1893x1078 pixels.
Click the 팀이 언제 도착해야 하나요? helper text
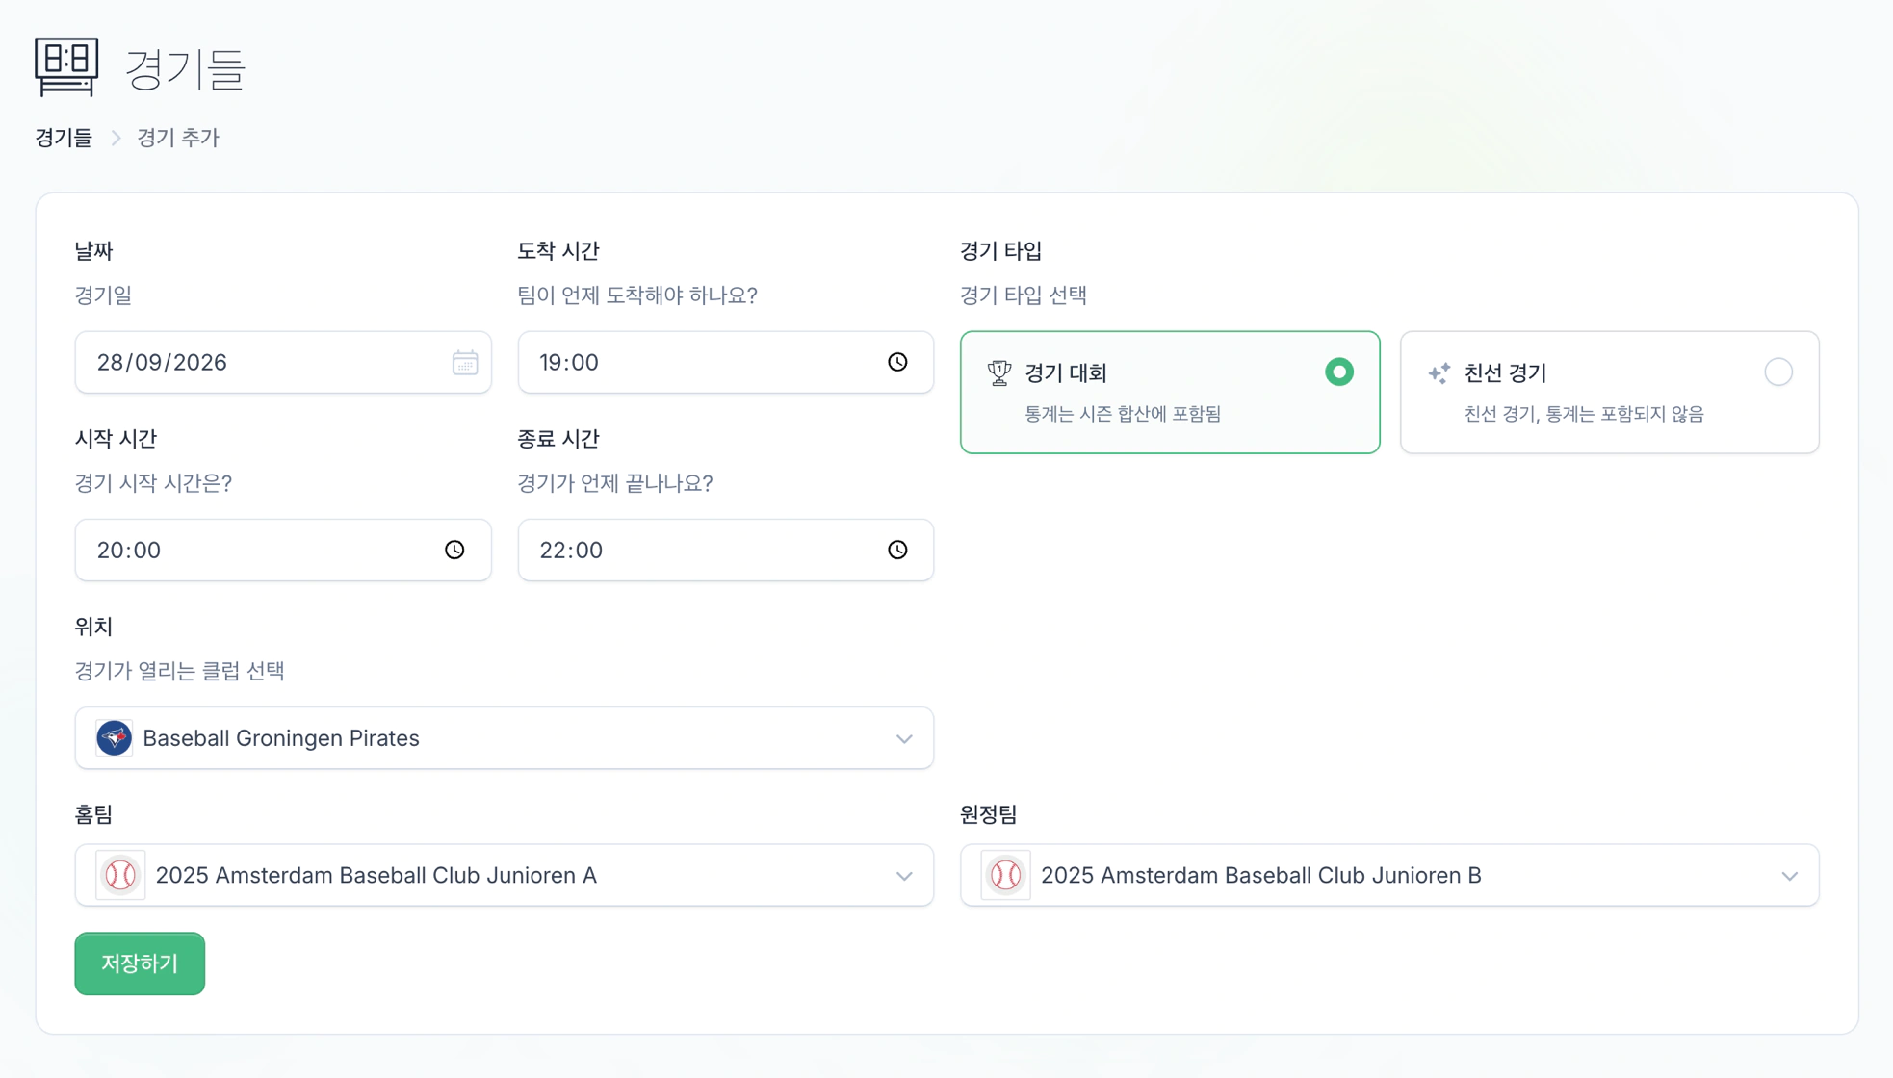click(637, 295)
